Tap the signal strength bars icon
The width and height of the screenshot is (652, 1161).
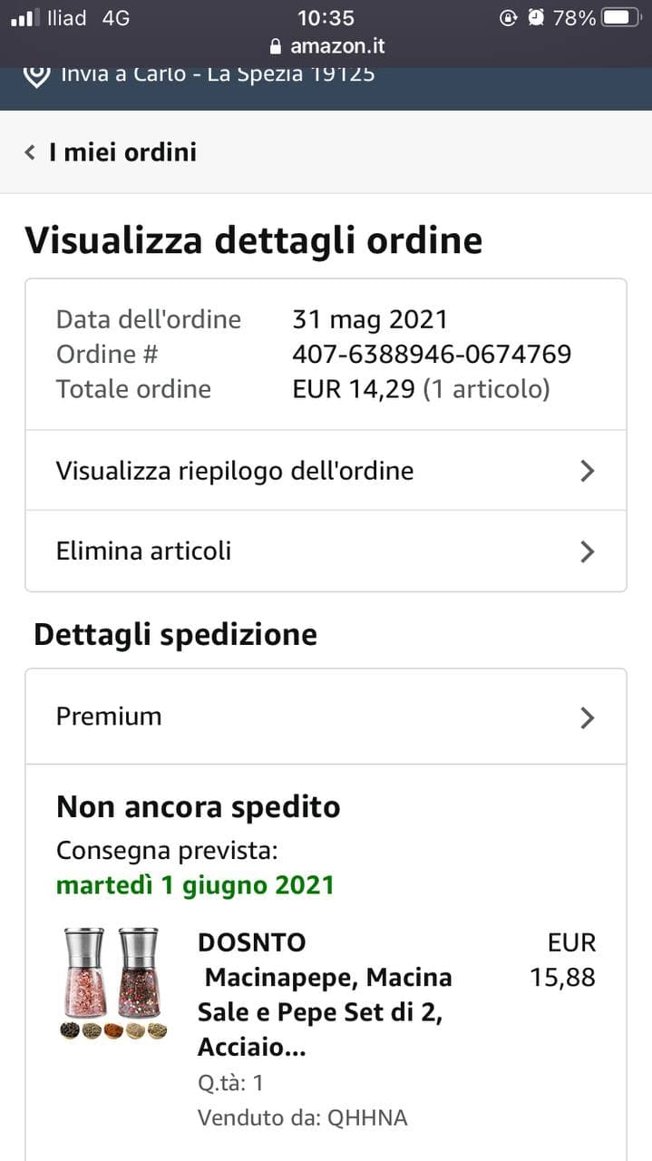(x=25, y=17)
